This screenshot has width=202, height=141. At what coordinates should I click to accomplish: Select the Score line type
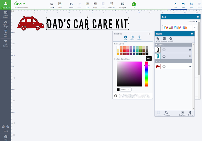click(x=139, y=38)
